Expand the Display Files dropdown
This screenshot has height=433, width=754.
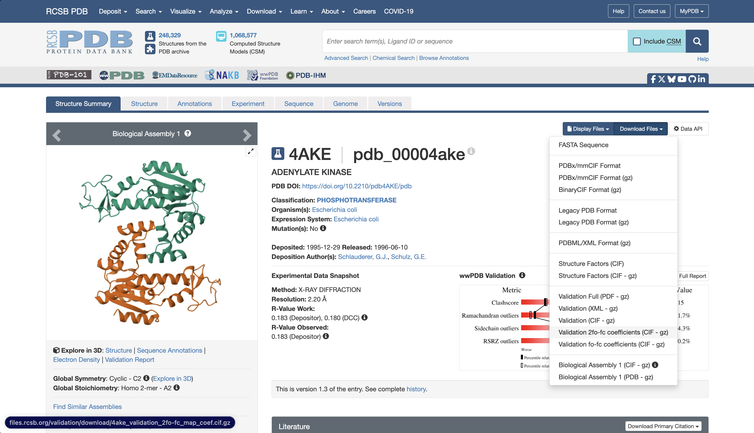pos(588,129)
